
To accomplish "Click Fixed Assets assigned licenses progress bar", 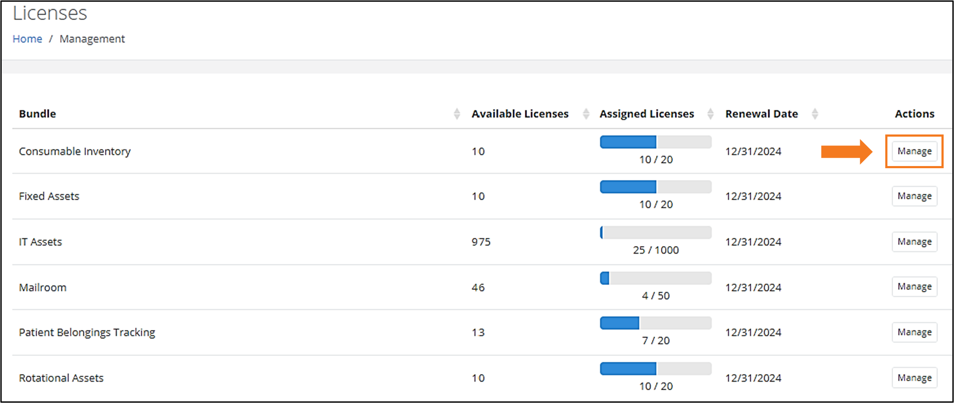I will (x=656, y=187).
